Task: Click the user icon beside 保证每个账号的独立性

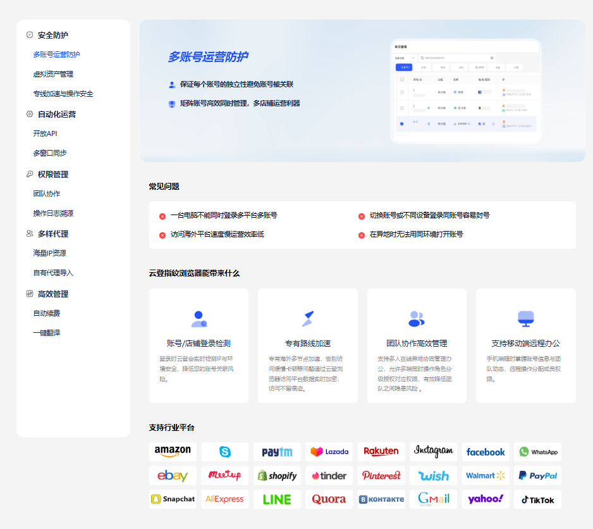Action: (172, 84)
